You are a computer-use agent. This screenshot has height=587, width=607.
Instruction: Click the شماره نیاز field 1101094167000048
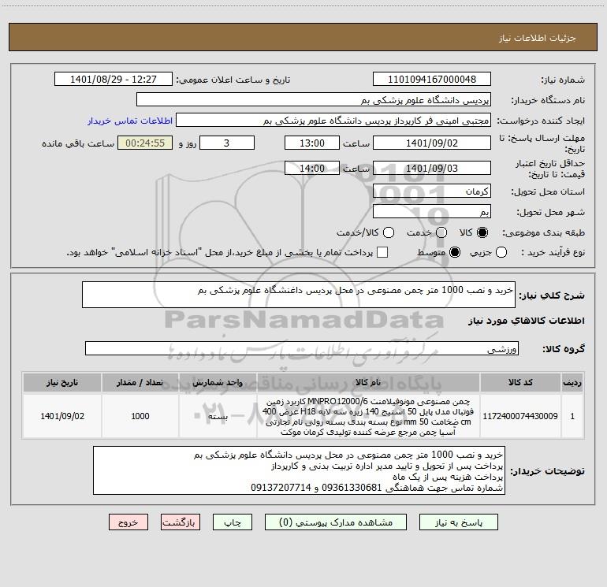coord(432,80)
